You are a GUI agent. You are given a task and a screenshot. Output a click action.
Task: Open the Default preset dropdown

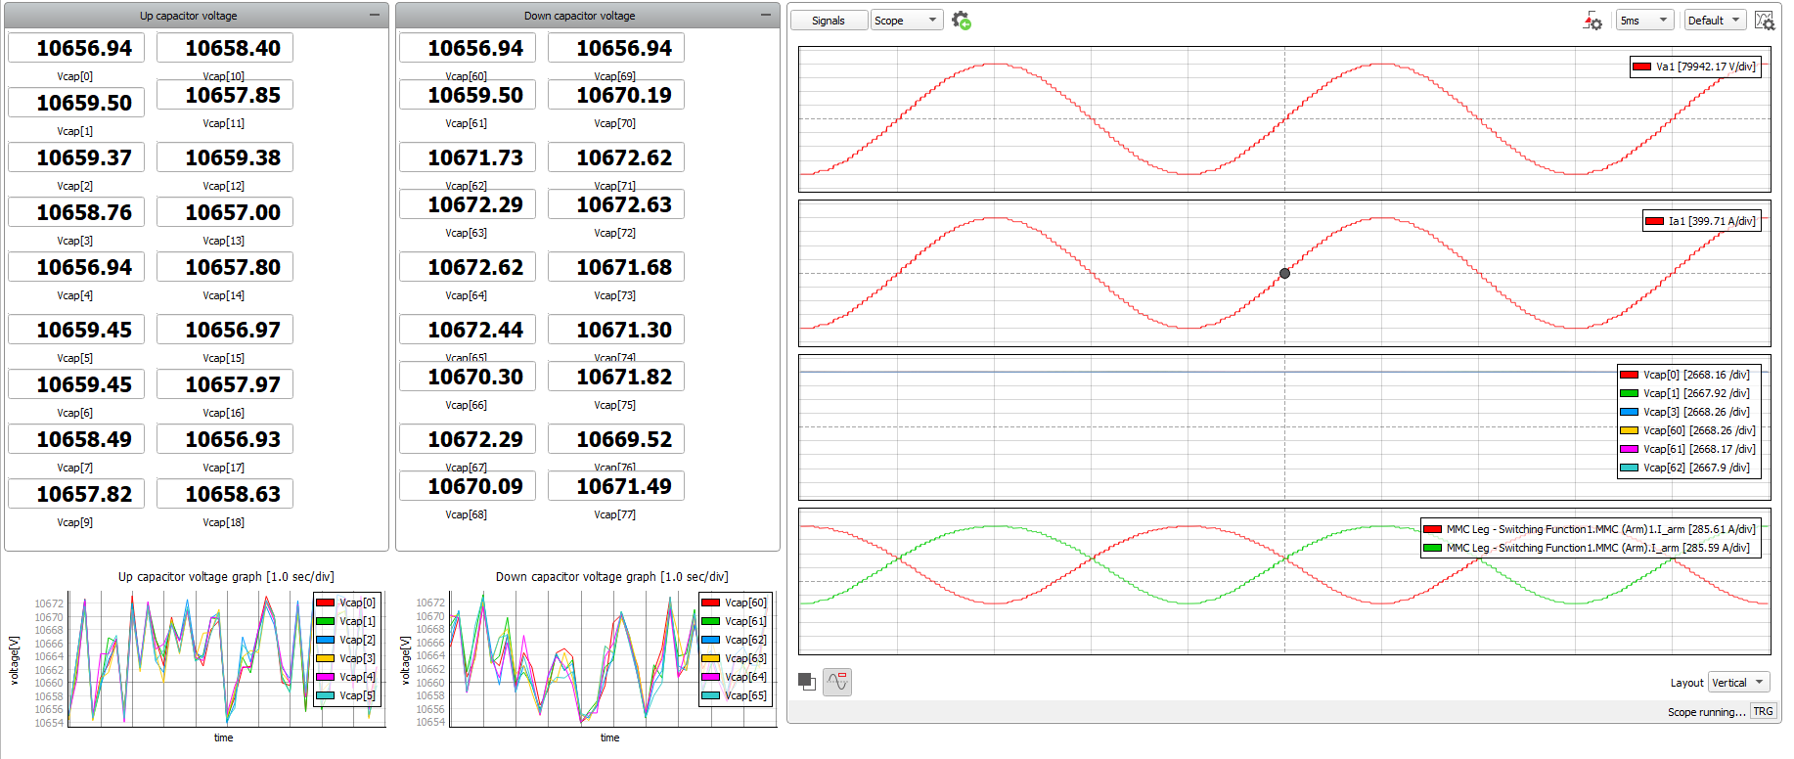1715,21
